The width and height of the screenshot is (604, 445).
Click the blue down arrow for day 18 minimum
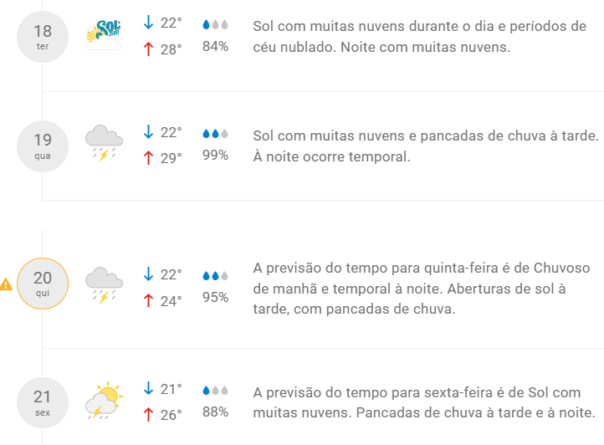(x=149, y=25)
